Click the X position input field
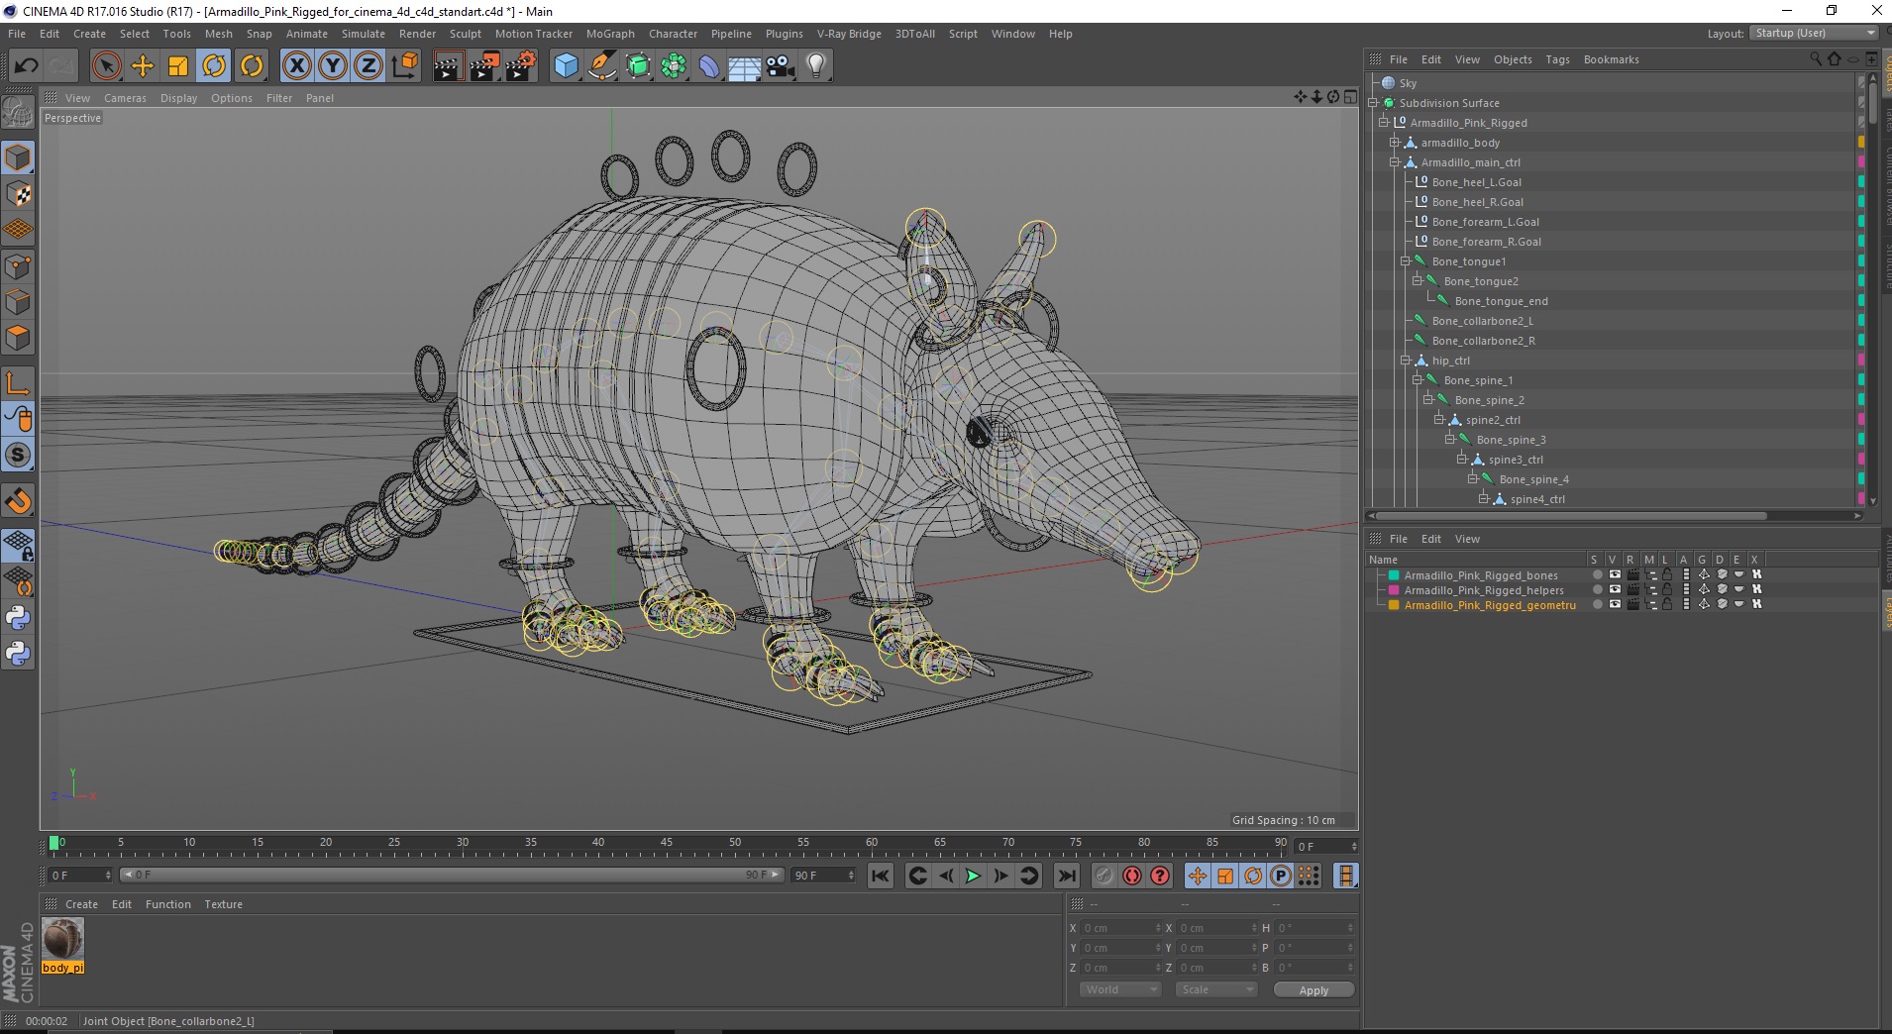1892x1034 pixels. click(x=1119, y=928)
